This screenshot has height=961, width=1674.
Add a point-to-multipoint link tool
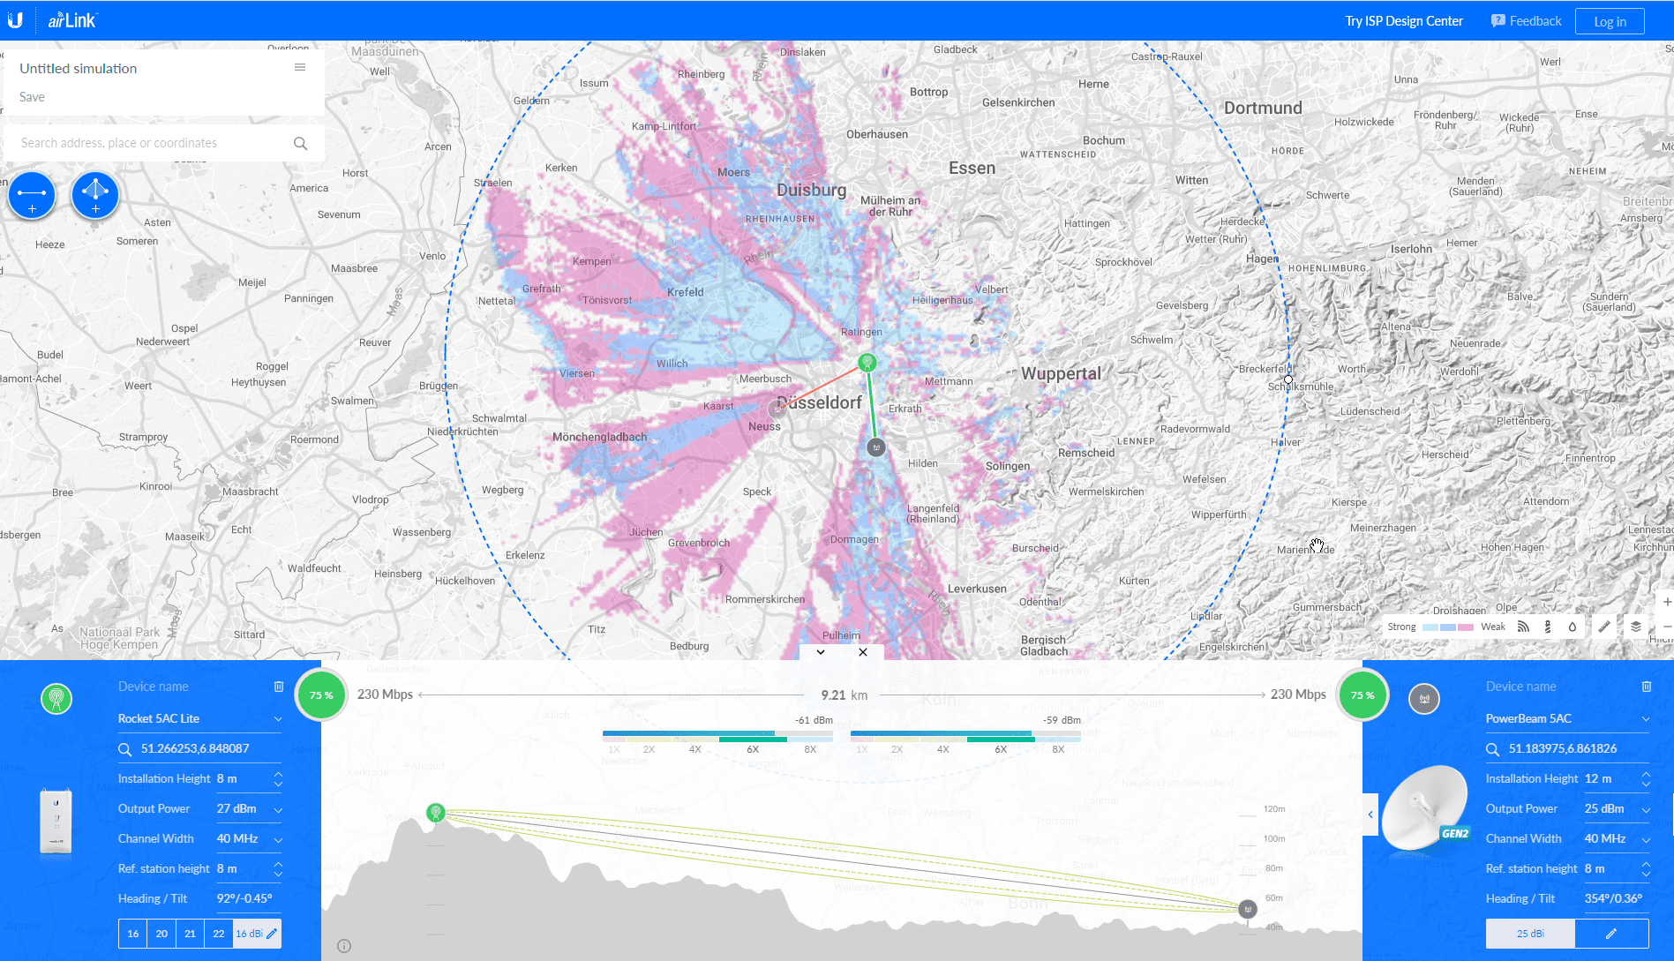pos(95,195)
